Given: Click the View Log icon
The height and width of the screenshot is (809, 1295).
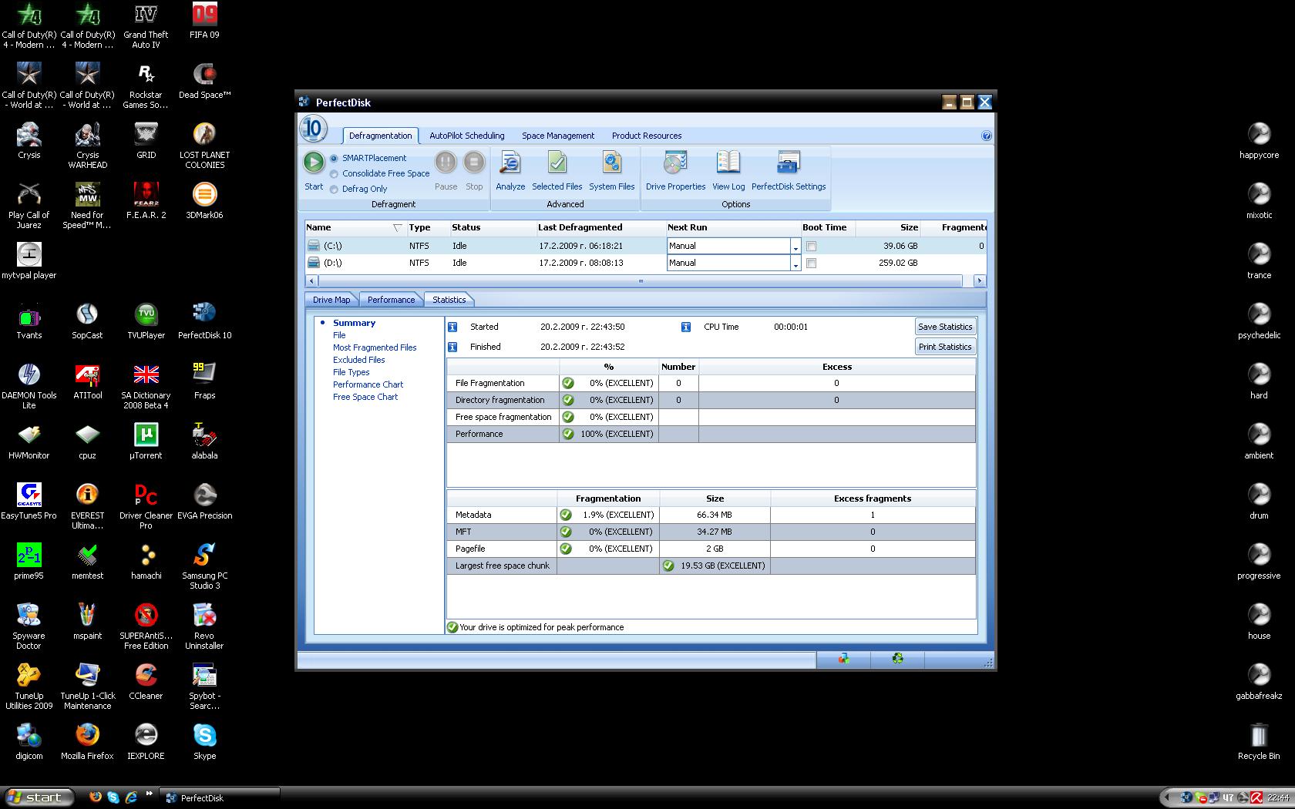Looking at the screenshot, I should (728, 163).
